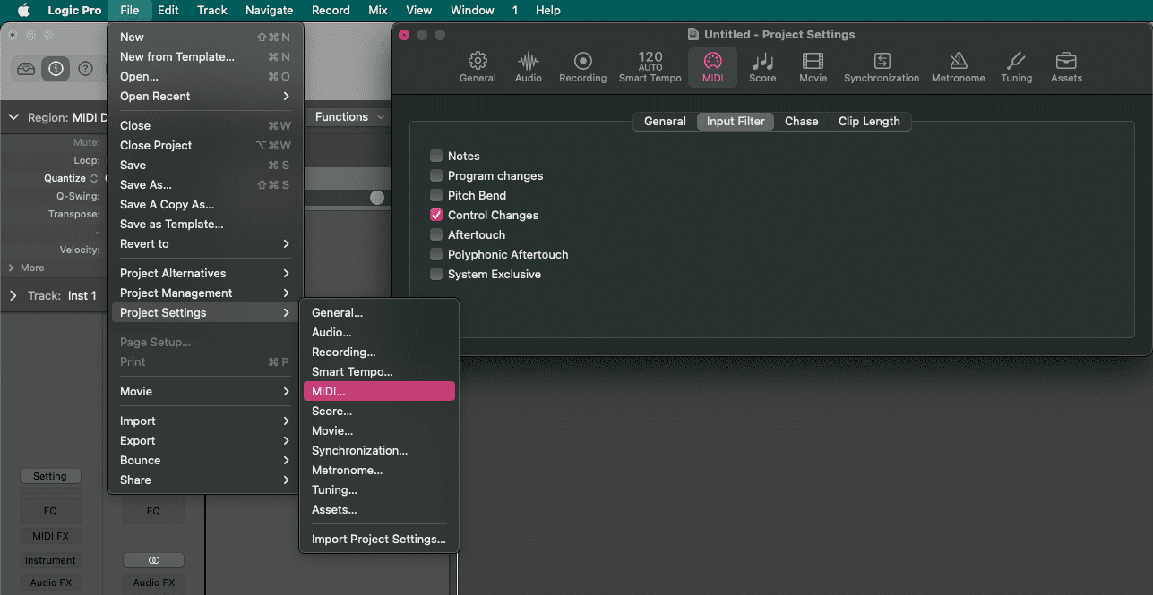The height and width of the screenshot is (595, 1153).
Task: Expand the Track Inst 1 section
Action: tap(13, 295)
